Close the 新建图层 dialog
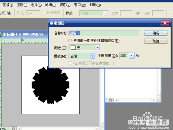Screen dimensions: 173x130 click(x=165, y=23)
